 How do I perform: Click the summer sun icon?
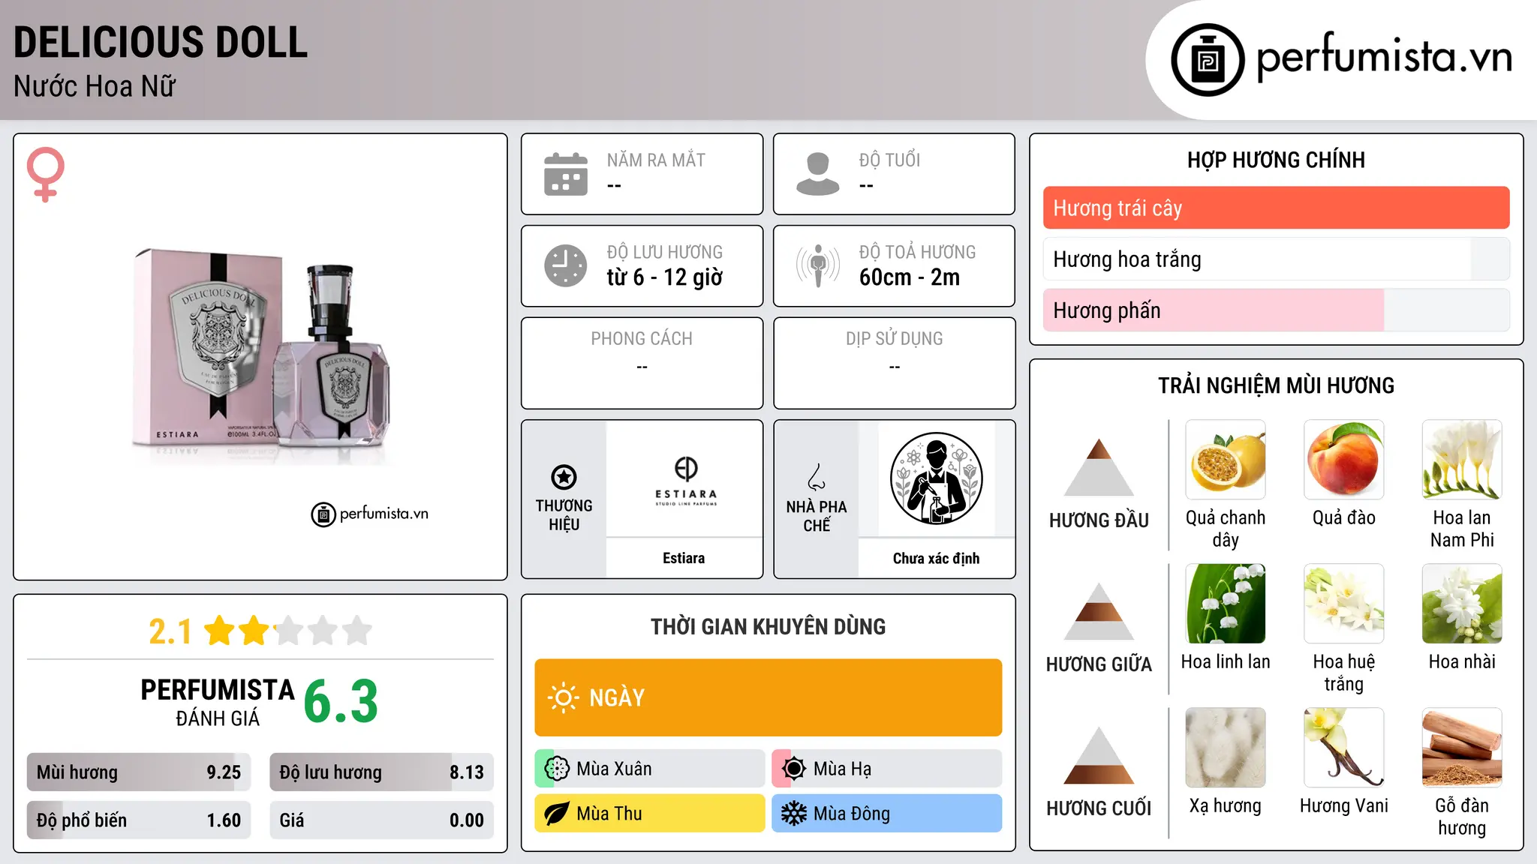(x=794, y=769)
